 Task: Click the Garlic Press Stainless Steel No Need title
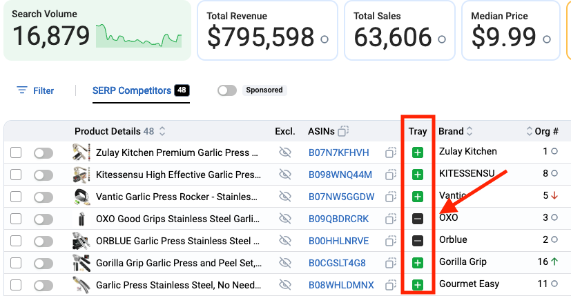point(178,285)
